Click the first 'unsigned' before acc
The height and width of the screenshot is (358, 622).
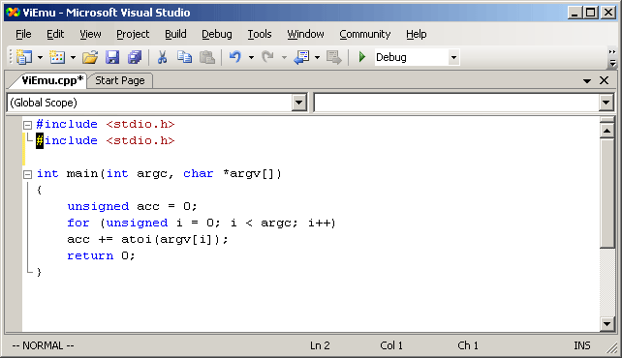pyautogui.click(x=98, y=206)
